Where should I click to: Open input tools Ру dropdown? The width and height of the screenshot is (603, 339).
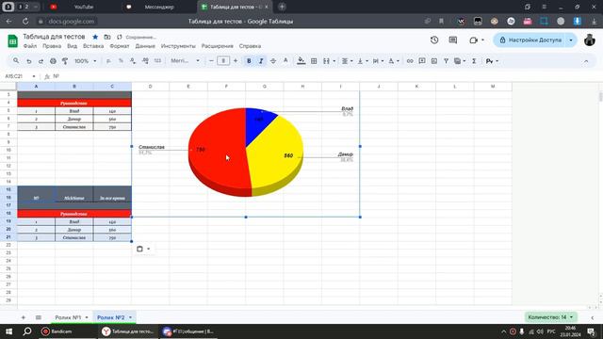[x=492, y=61]
